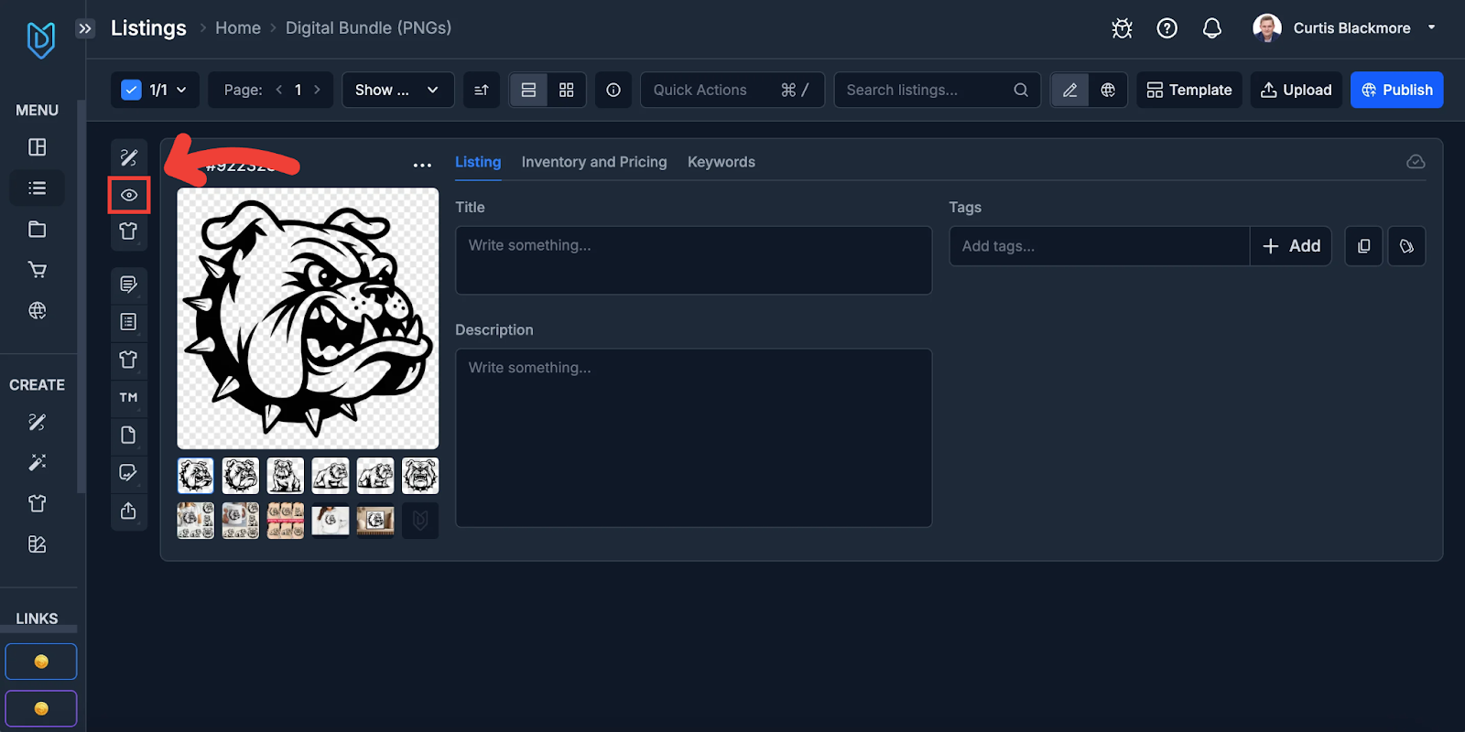
Task: Open the help question mark icon
Action: 1167,28
